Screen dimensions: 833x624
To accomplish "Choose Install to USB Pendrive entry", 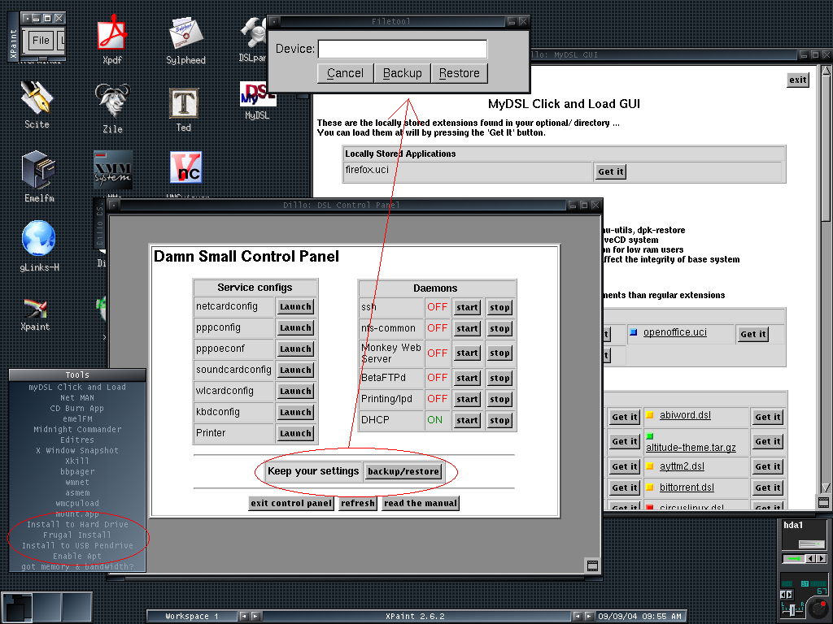I will tap(77, 545).
